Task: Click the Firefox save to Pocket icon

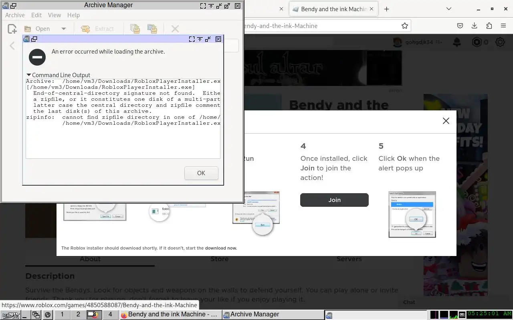Action: coord(460,26)
